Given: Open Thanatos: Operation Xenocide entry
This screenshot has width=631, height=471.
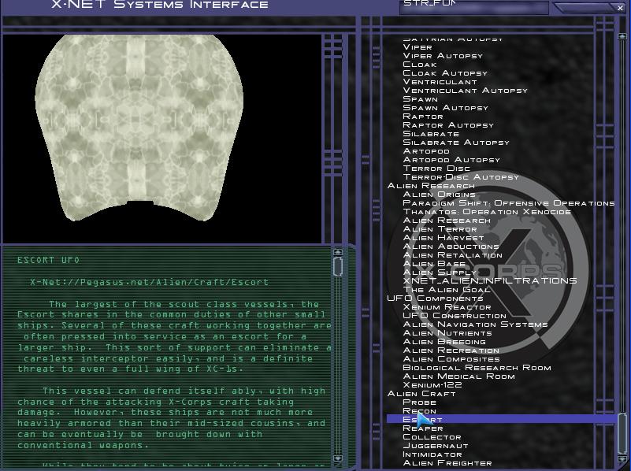Looking at the screenshot, I should (487, 212).
